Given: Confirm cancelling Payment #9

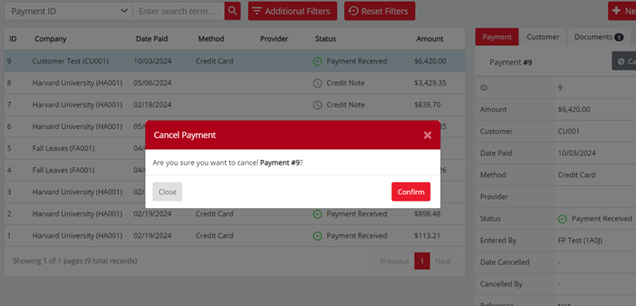Looking at the screenshot, I should pyautogui.click(x=411, y=192).
